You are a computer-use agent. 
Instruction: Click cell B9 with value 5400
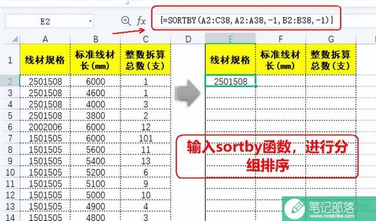tap(95, 161)
